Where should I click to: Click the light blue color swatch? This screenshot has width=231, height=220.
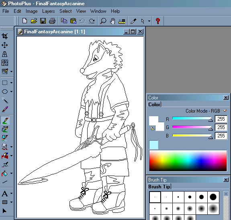click(x=153, y=145)
